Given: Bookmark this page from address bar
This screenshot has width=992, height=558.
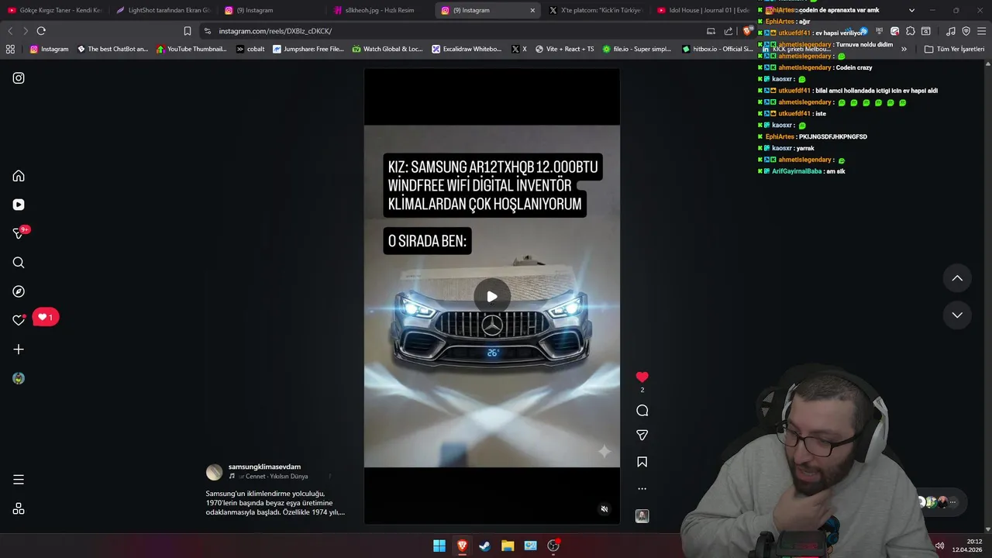Looking at the screenshot, I should (x=188, y=31).
